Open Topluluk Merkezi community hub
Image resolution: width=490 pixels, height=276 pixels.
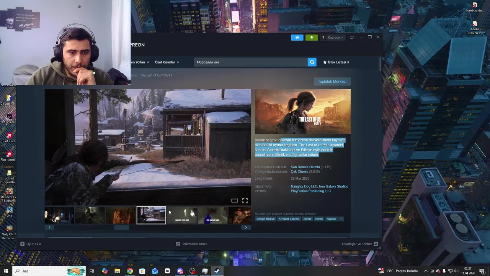coord(332,81)
